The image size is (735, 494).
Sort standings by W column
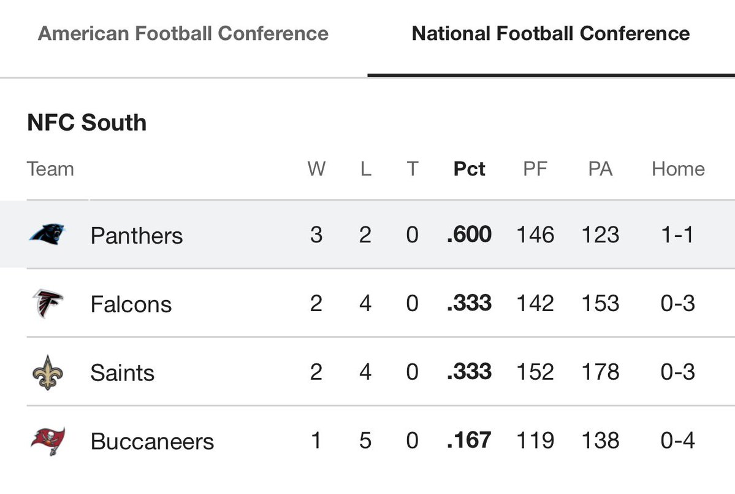(x=316, y=169)
